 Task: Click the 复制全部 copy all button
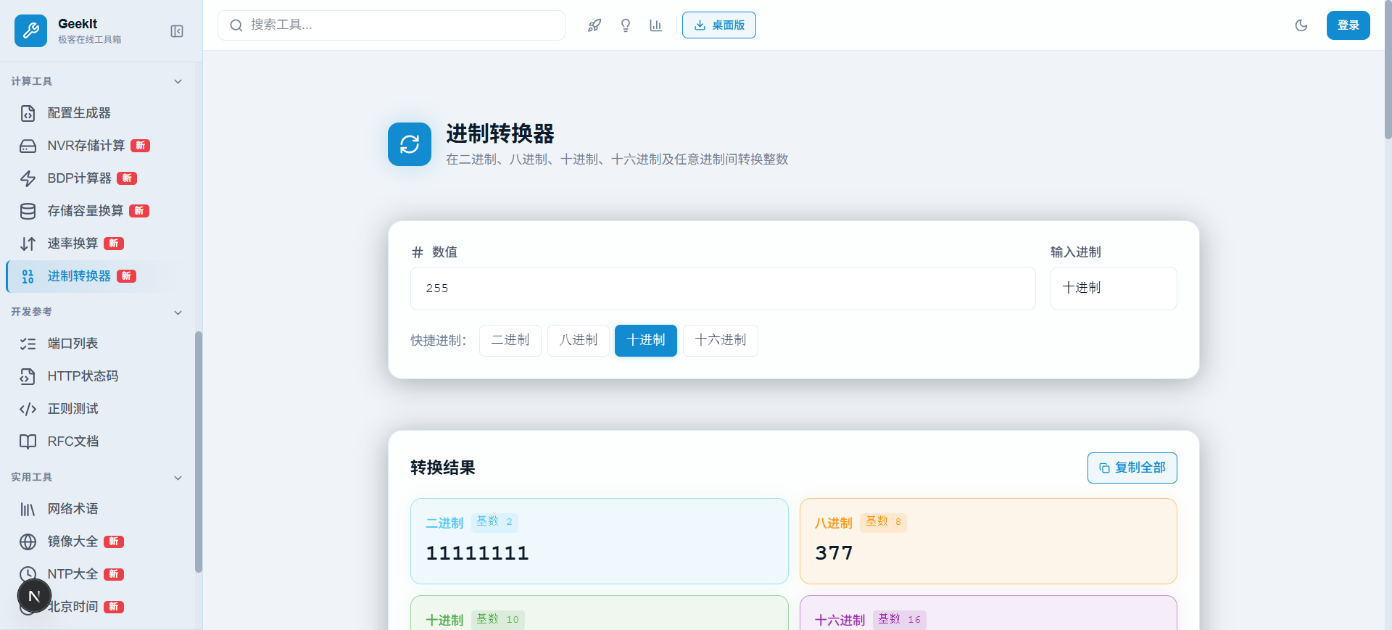tap(1132, 468)
